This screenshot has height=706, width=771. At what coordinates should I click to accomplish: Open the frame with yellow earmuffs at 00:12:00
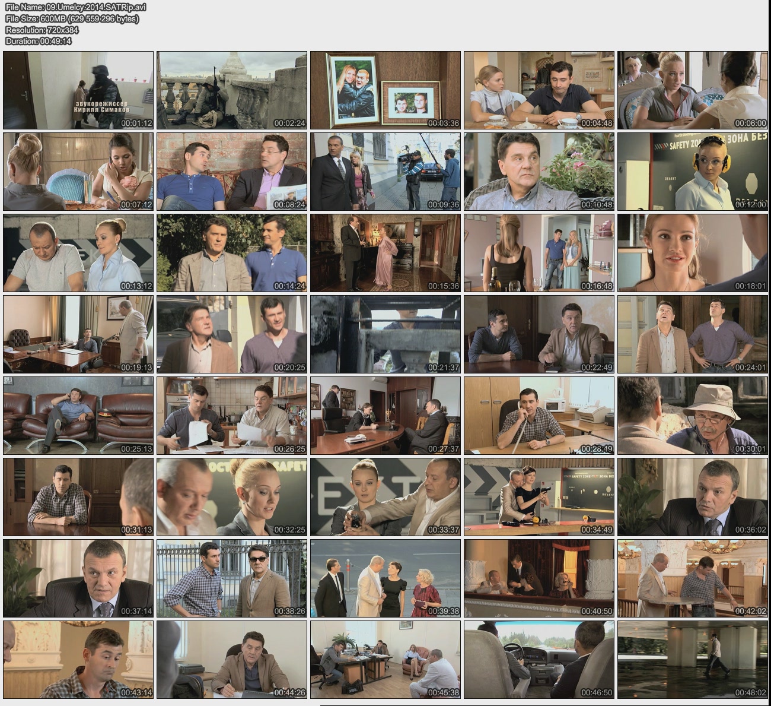click(x=693, y=172)
